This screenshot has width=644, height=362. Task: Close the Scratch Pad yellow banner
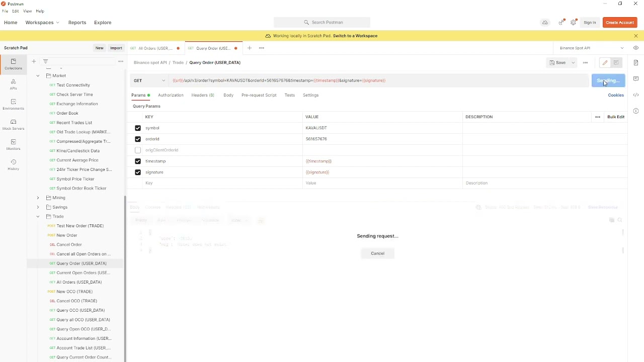tap(636, 36)
